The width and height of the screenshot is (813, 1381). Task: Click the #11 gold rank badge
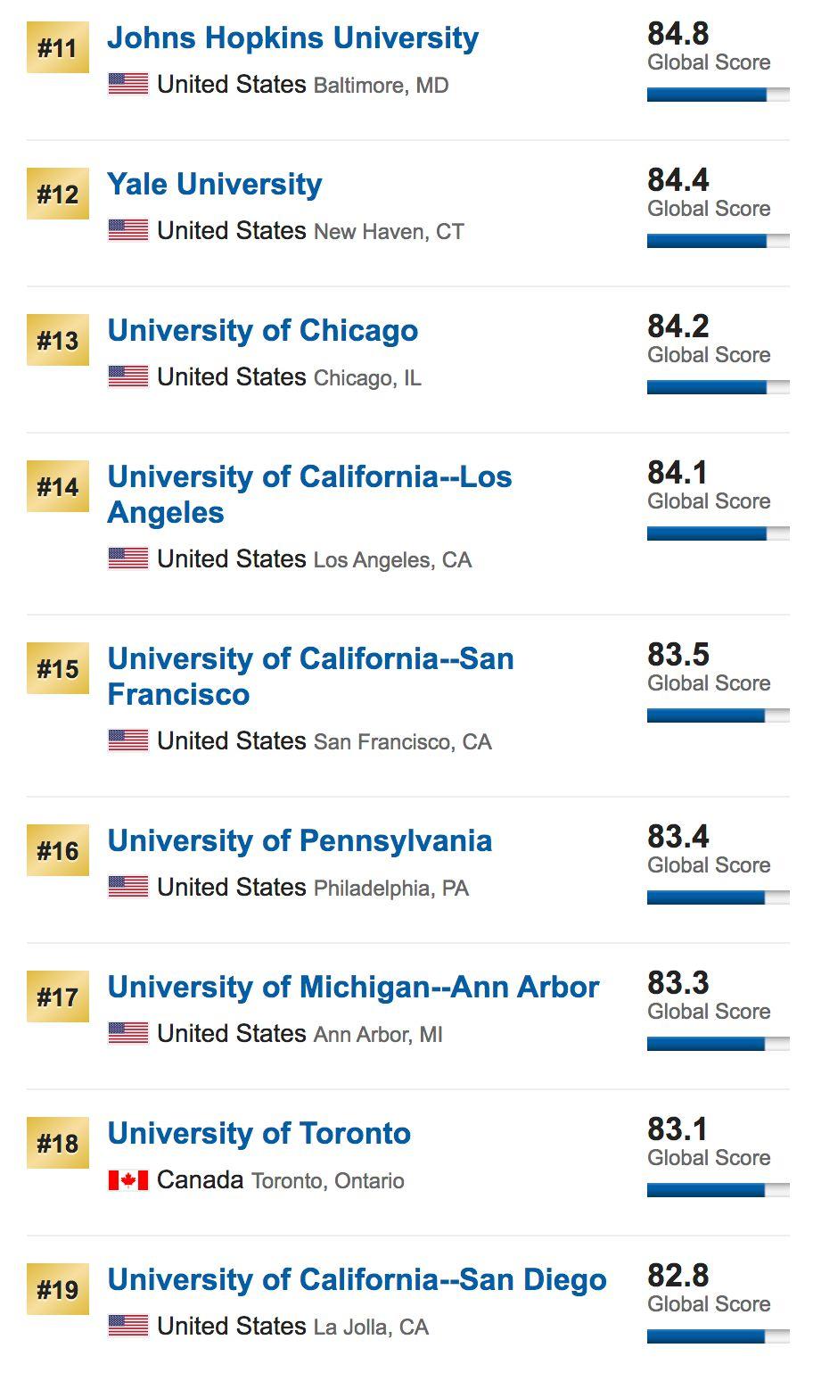(x=58, y=47)
